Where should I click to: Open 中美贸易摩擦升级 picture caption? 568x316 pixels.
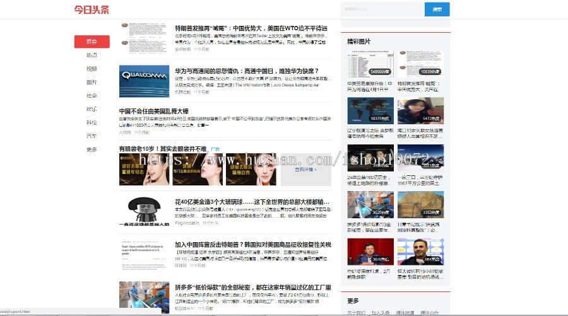pos(369,86)
